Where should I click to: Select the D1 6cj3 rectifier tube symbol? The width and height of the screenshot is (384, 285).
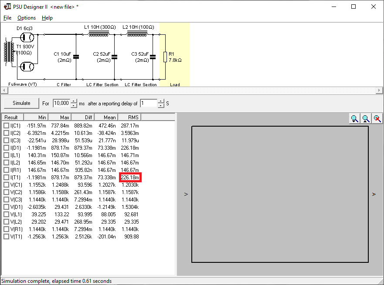27,38
